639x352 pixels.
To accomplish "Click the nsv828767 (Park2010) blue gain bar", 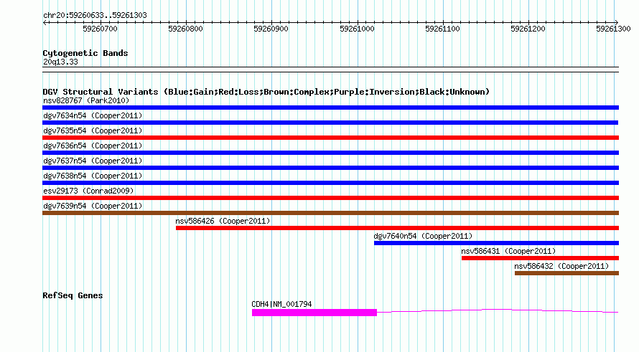I will pos(330,108).
